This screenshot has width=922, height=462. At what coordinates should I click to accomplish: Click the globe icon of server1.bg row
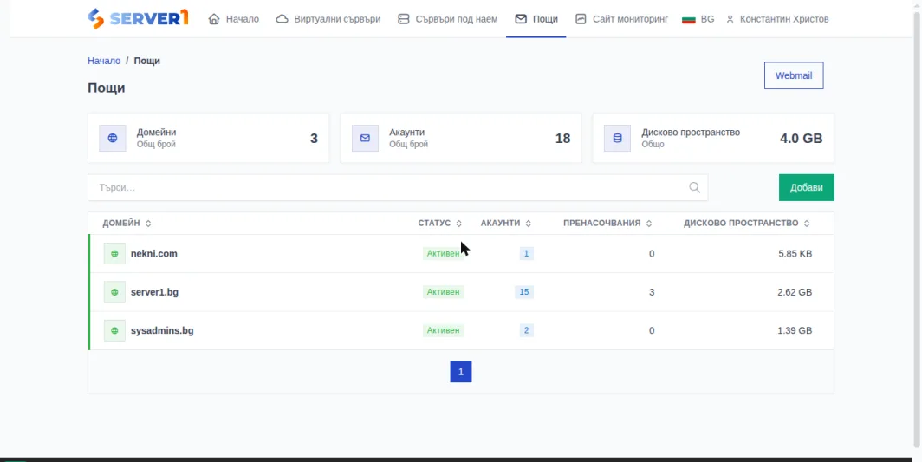[x=114, y=292]
